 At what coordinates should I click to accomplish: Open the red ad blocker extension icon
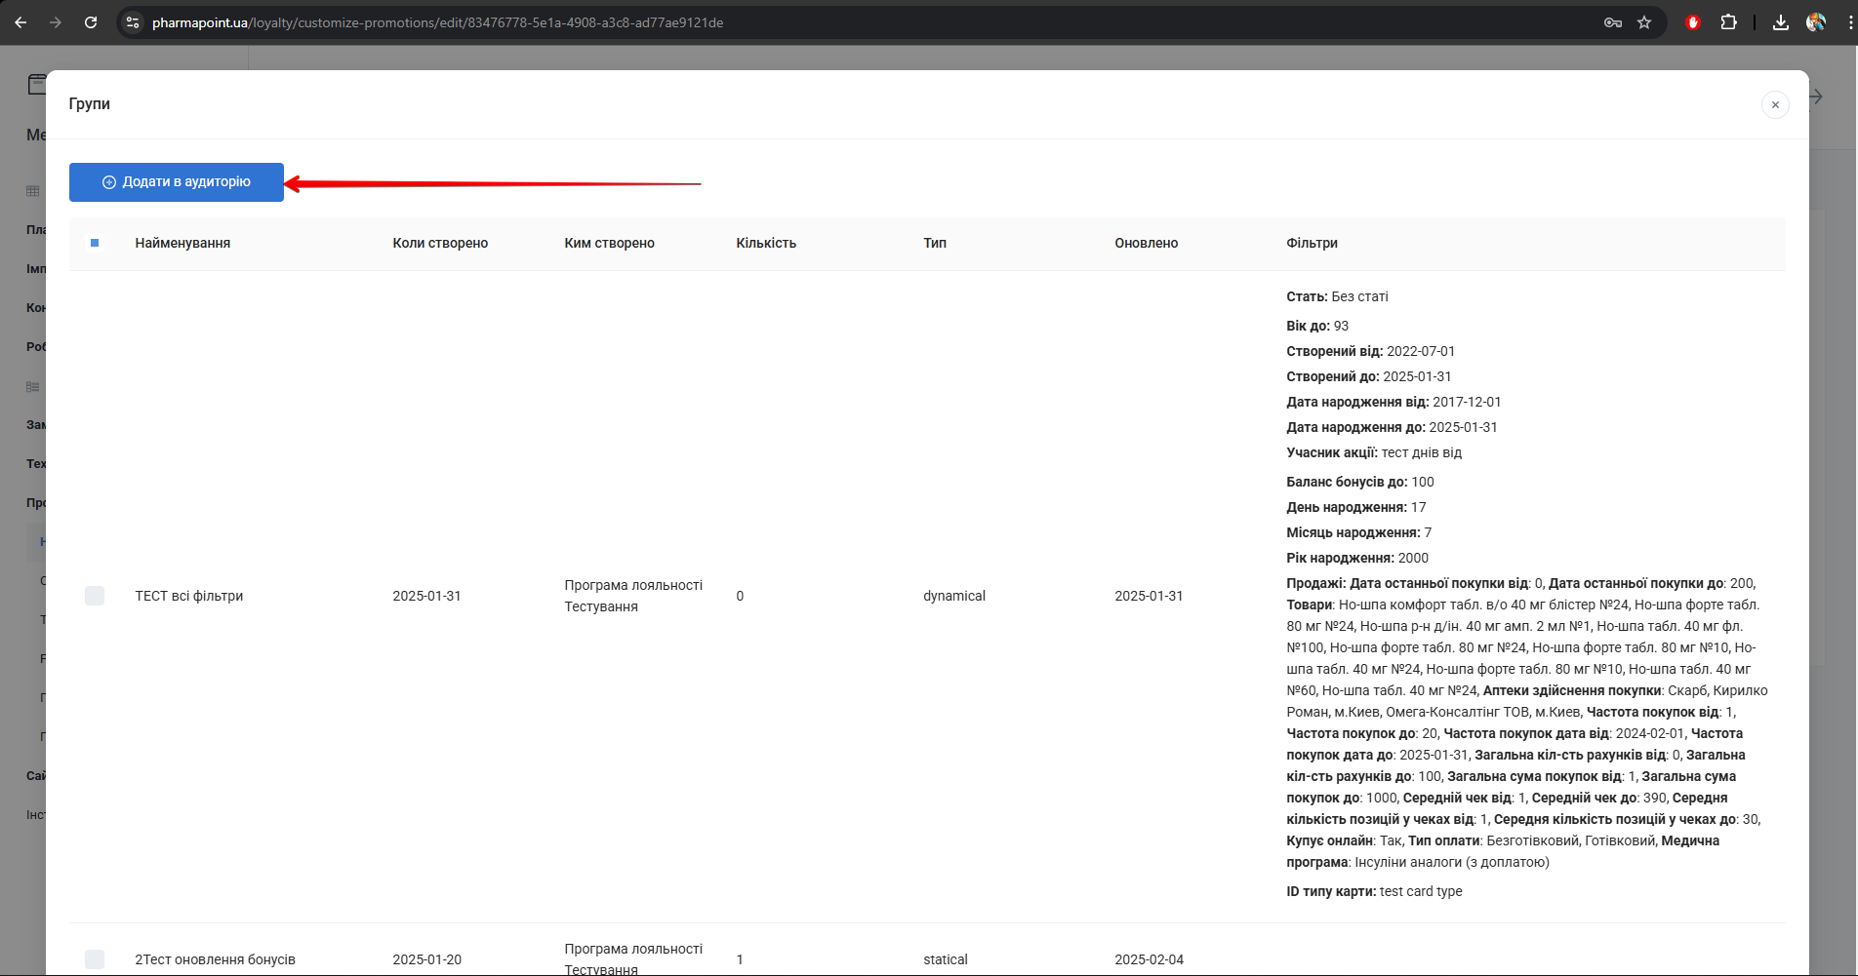(x=1693, y=22)
